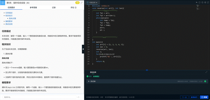Click line number 16 in the gutter
Image resolution: width=210 pixels, height=100 pixels.
pos(88,42)
